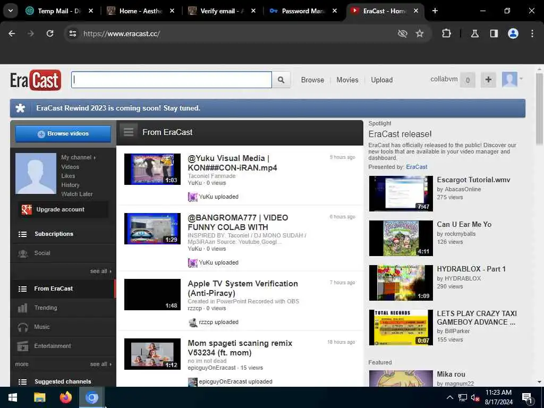The image size is (544, 408).
Task: Click rzzcp uploader avatar icon
Action: (x=192, y=322)
